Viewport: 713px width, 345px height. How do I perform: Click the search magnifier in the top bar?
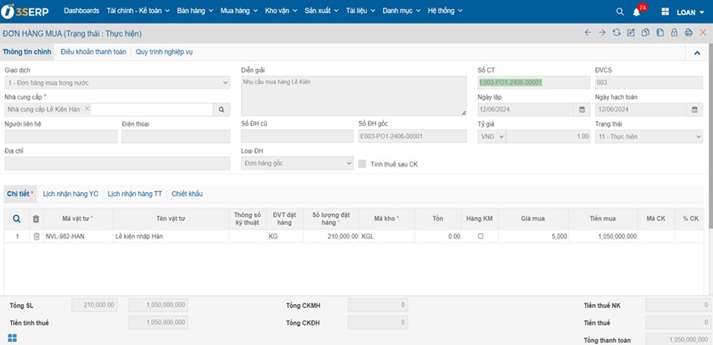click(620, 12)
